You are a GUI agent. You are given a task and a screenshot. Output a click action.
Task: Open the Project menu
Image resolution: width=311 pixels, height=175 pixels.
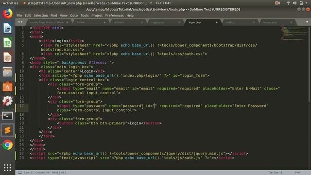coord(97,16)
